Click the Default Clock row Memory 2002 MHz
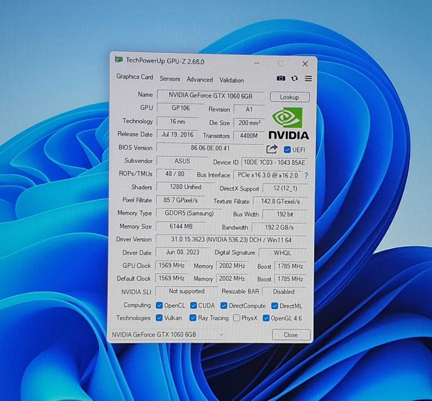This screenshot has width=432, height=401. tap(232, 278)
